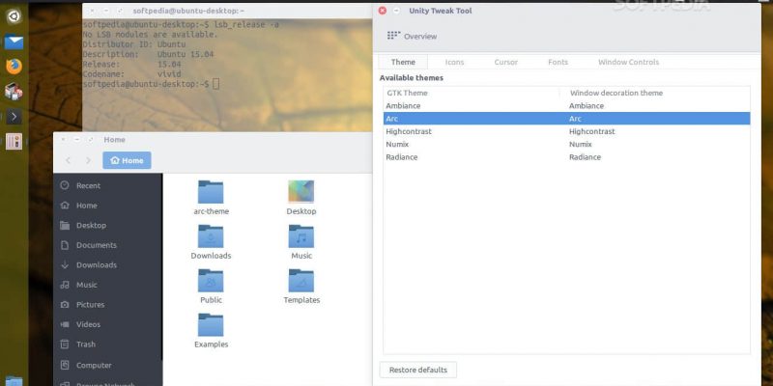The width and height of the screenshot is (773, 386).
Task: Select the Examples folder icon
Action: coord(211,324)
